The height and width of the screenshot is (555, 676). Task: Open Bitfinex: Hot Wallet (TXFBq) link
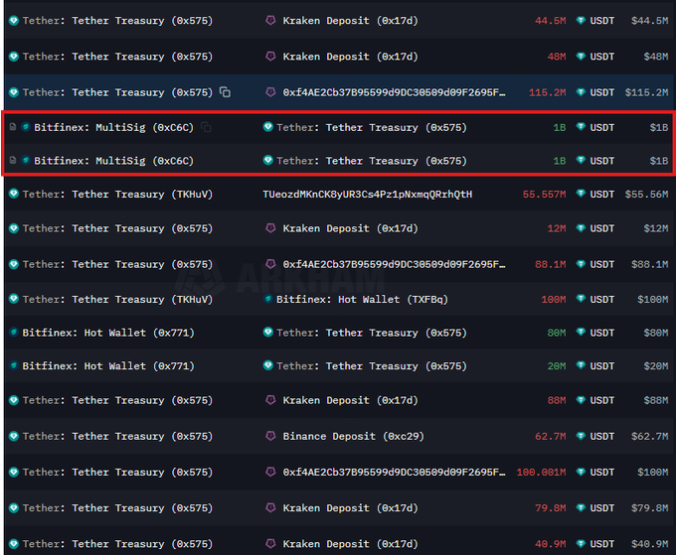coord(362,299)
